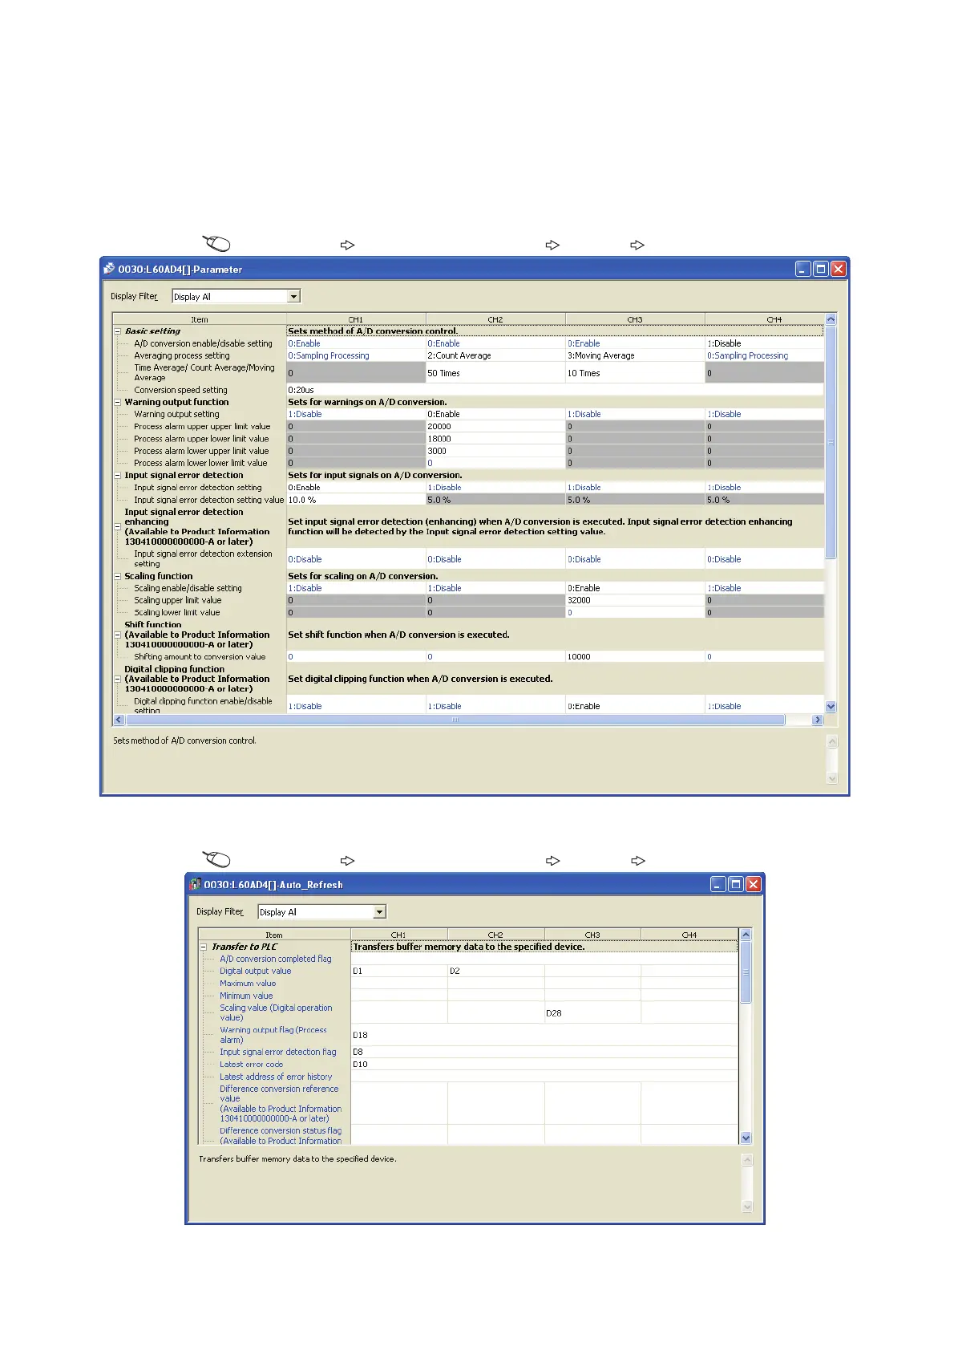Collapse Input signal error detection enhancing group
The width and height of the screenshot is (954, 1351).
(x=118, y=527)
